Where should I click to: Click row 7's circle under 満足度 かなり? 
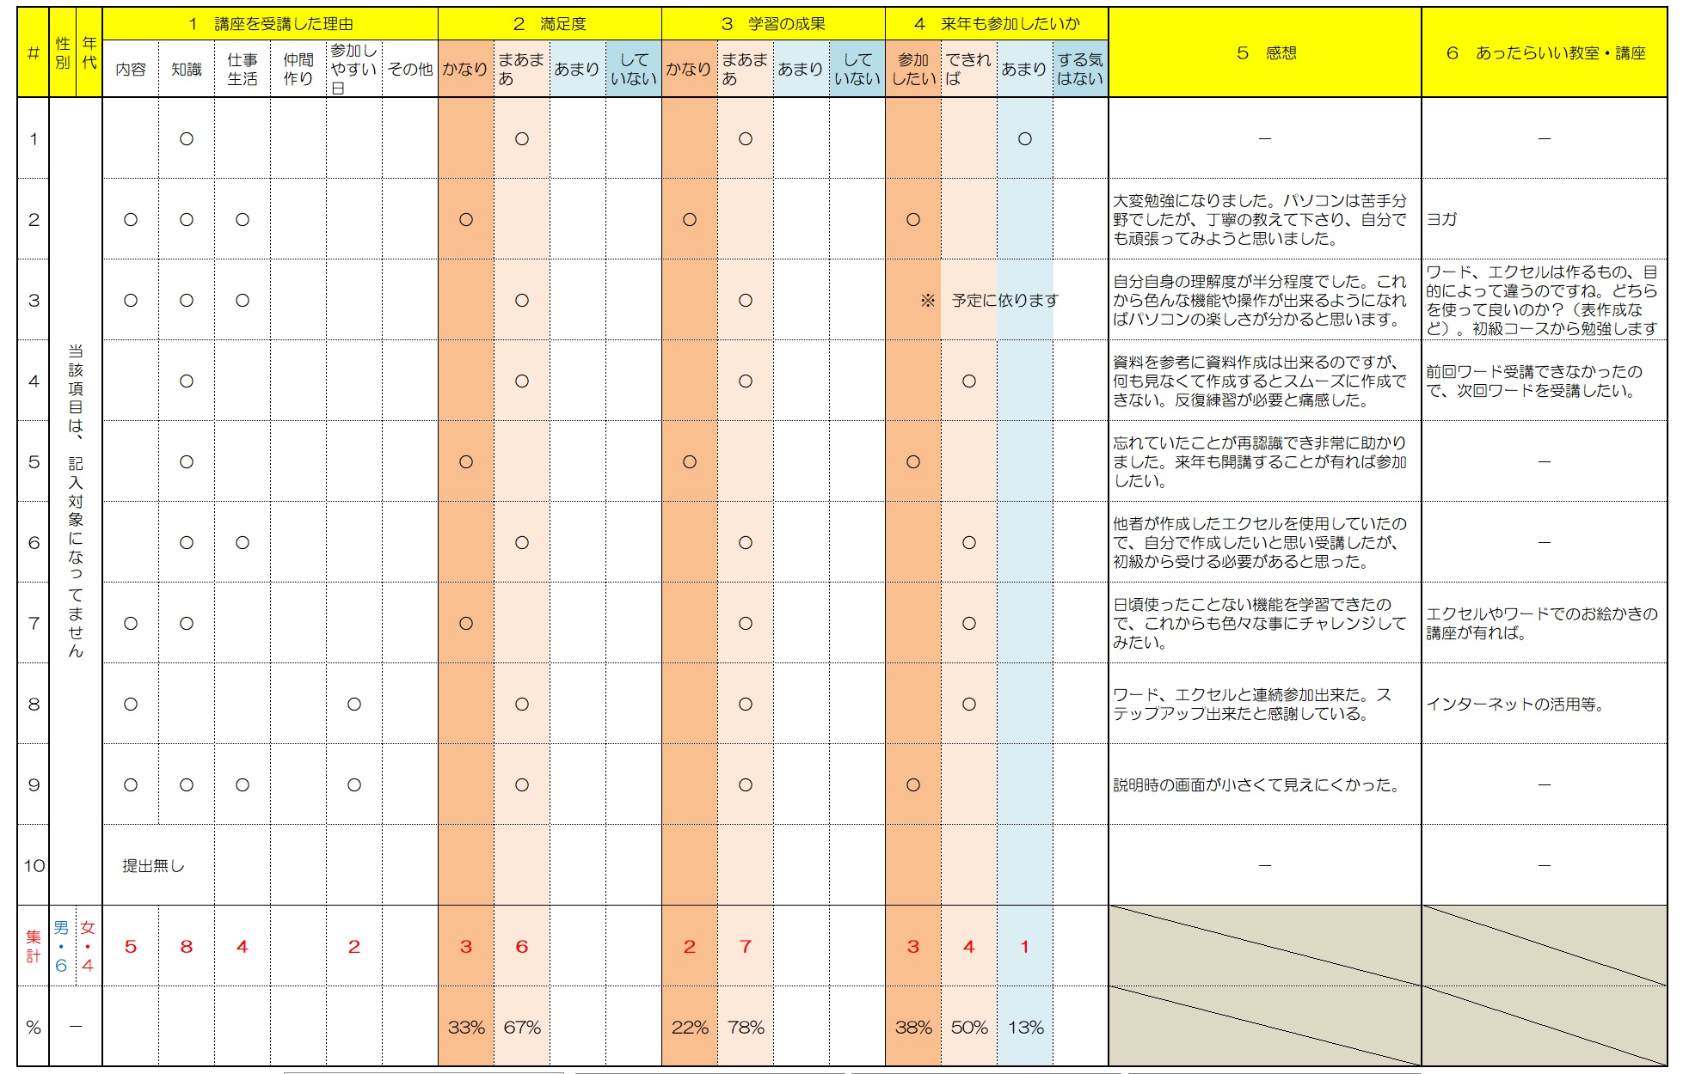point(466,623)
